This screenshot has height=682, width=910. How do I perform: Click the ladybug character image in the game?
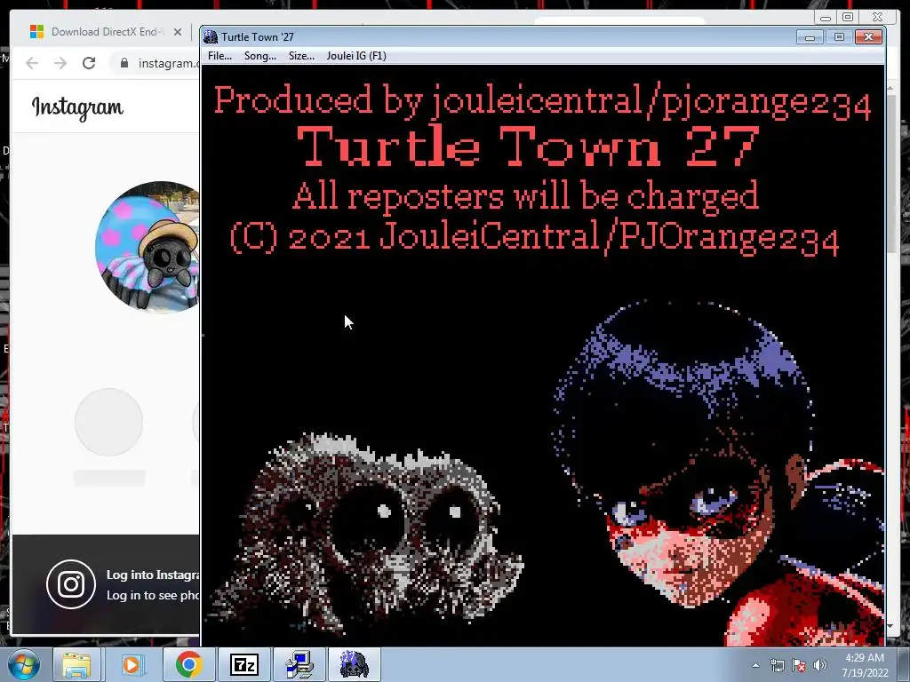click(718, 472)
